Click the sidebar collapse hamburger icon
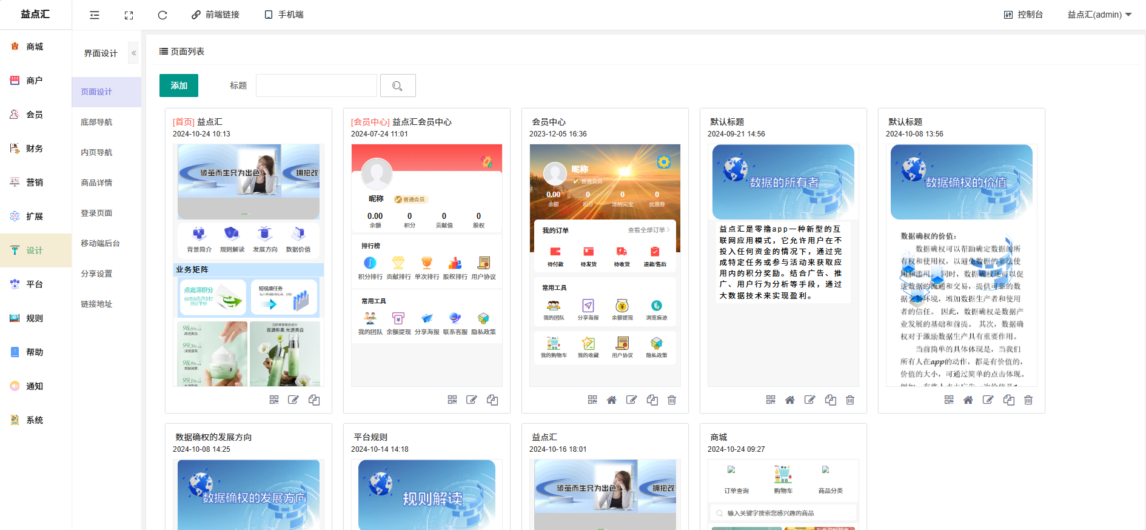 pos(95,15)
